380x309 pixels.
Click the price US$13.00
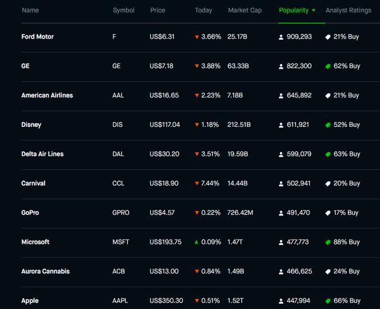[x=164, y=271]
